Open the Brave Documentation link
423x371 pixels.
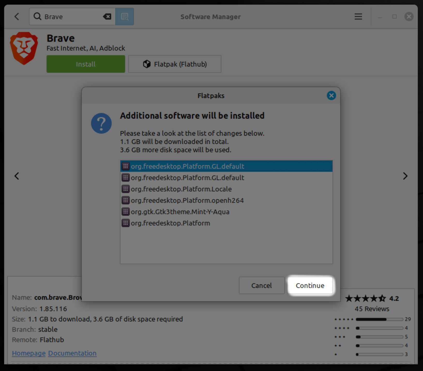click(x=72, y=353)
